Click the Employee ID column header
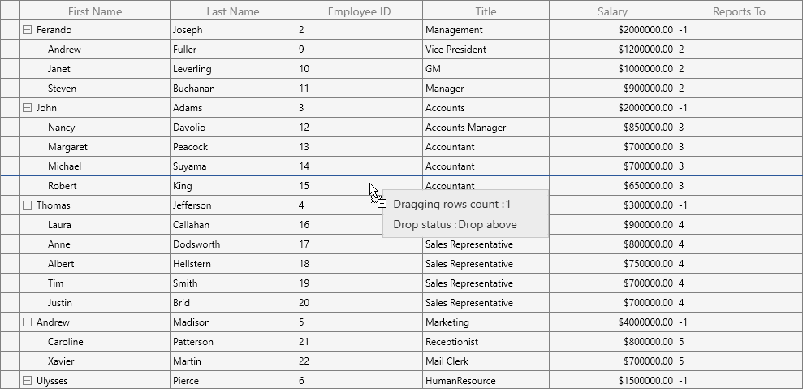Viewport: 803px width, 389px height. [x=360, y=11]
